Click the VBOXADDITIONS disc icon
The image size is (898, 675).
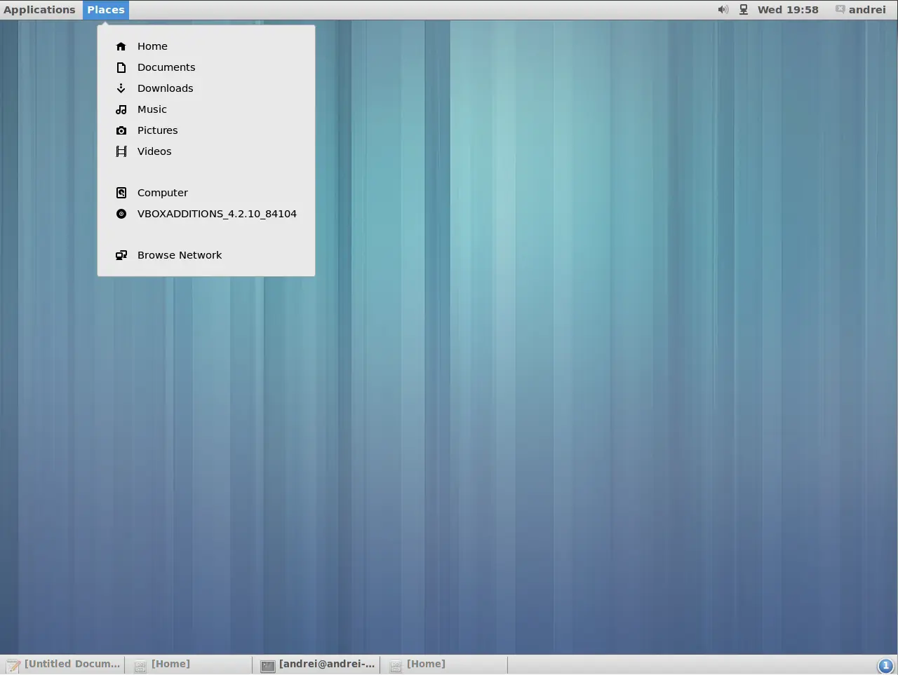(121, 214)
